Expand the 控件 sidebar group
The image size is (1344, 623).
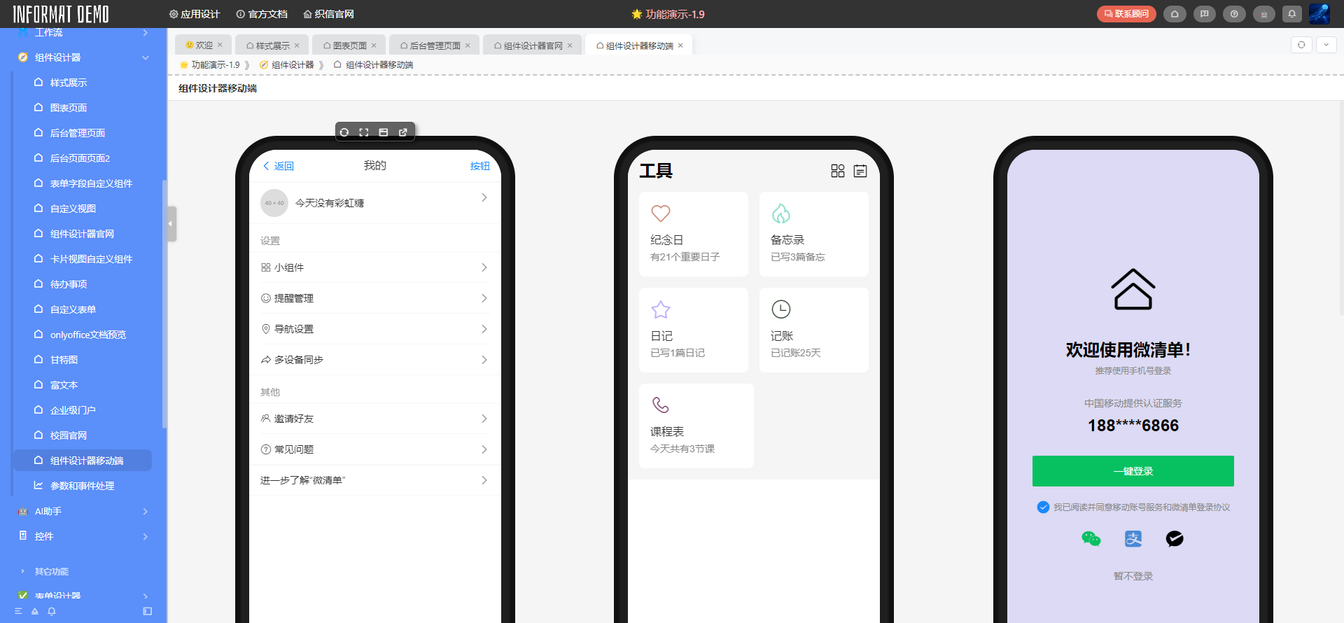pos(146,537)
